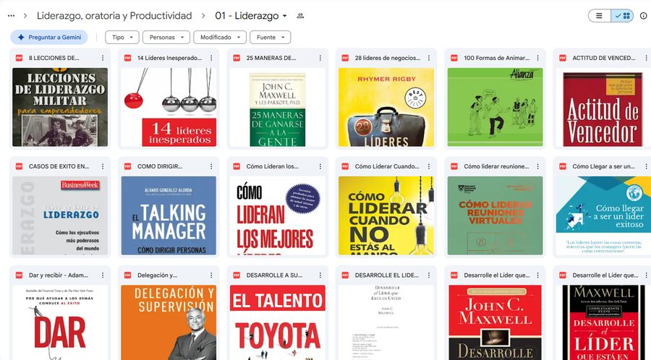This screenshot has width=651, height=360.
Task: Open the Personas filter dropdown
Action: [166, 38]
